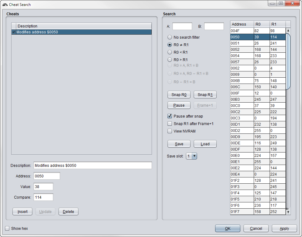Click the scroll up arrow in results table

pos(288,31)
